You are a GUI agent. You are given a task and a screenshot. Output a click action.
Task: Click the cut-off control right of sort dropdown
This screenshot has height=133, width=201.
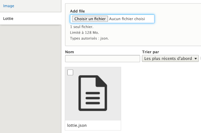200,59
